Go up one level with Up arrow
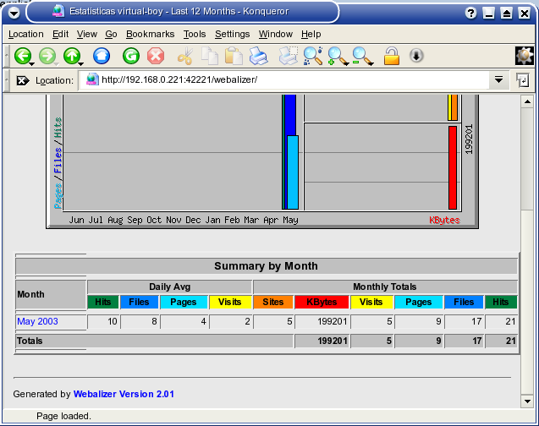Viewport: 539px width, 426px height. pyautogui.click(x=72, y=56)
